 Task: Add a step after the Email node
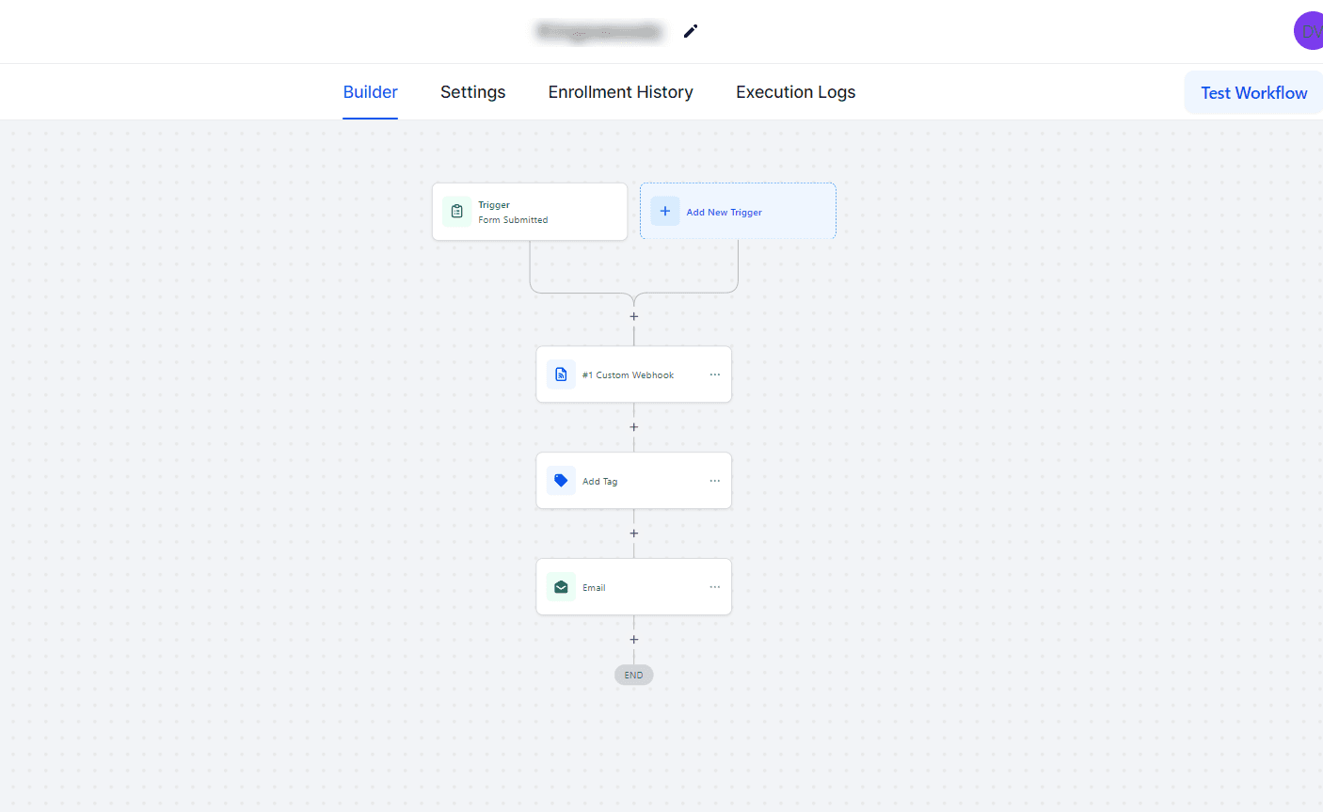coord(634,640)
